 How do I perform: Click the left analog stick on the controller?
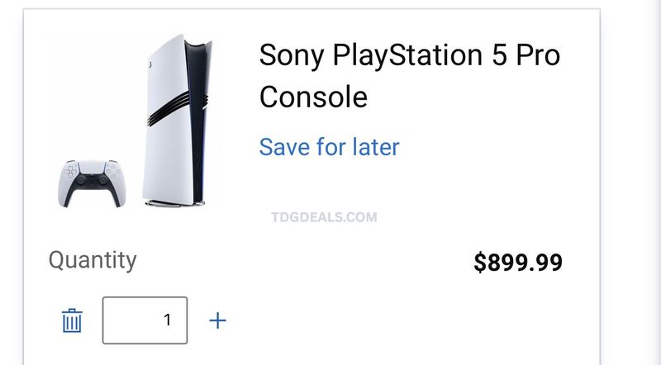[81, 180]
